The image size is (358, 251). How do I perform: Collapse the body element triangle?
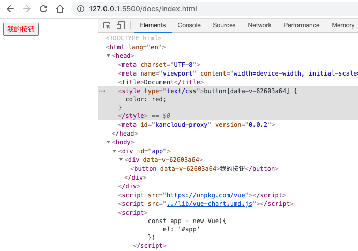[x=109, y=142]
